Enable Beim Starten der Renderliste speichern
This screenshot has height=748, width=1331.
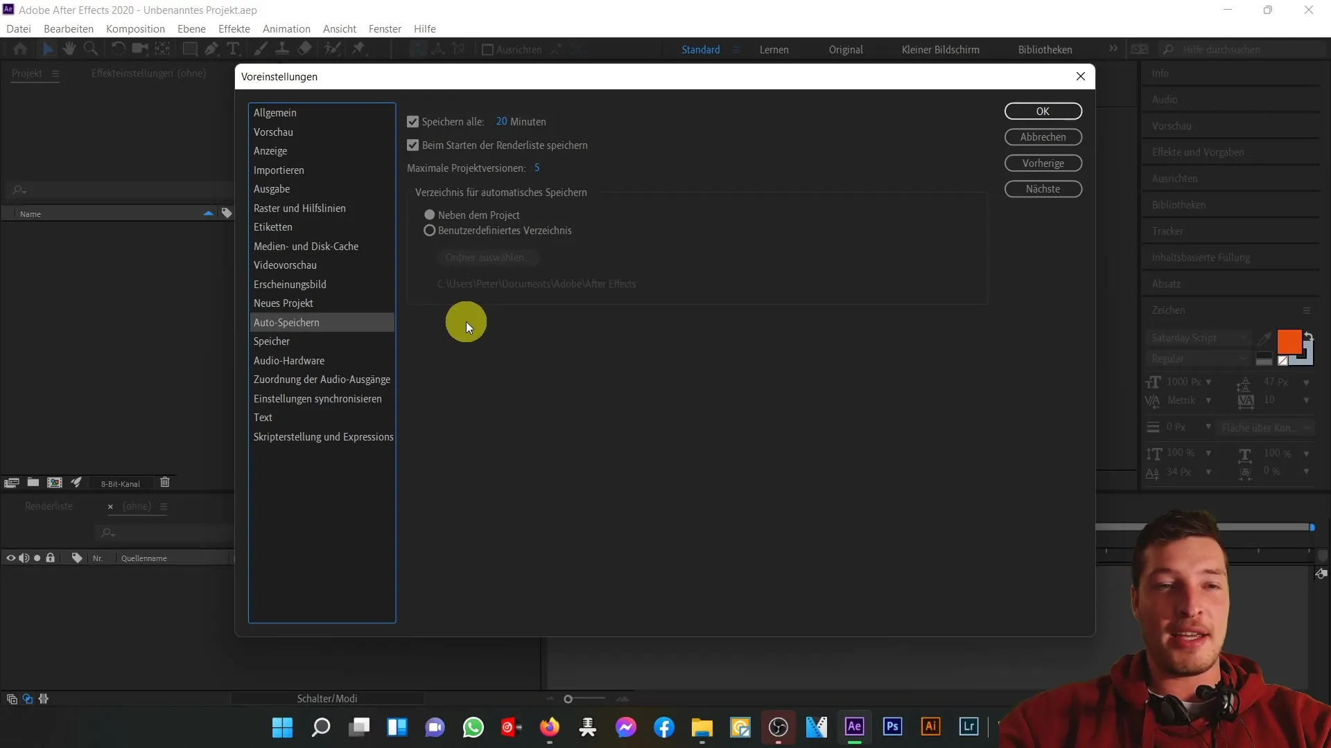(x=413, y=145)
